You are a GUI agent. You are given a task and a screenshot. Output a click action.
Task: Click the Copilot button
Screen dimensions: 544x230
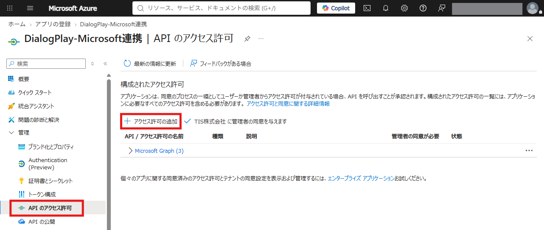[336, 8]
